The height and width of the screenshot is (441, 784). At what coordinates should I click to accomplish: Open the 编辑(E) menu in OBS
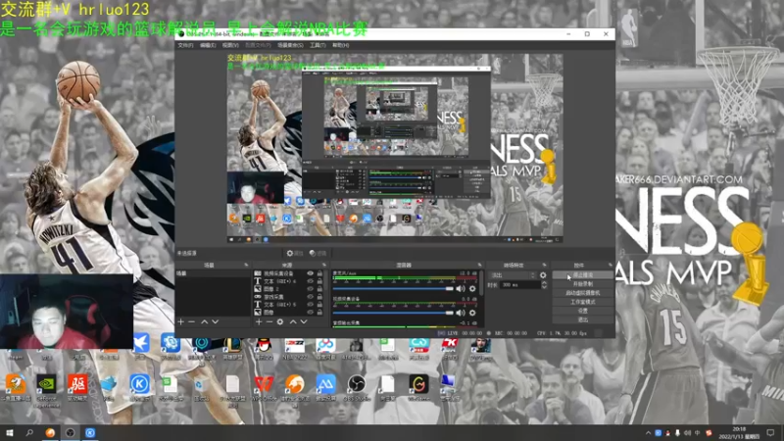(208, 45)
